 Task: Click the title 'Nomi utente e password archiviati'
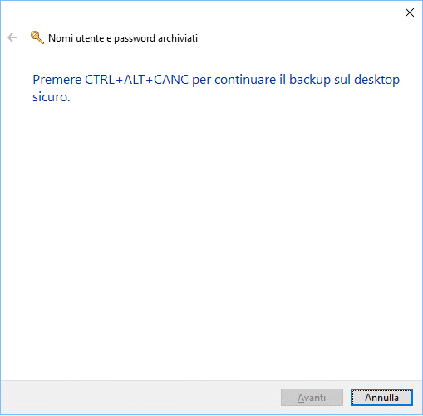click(x=123, y=38)
